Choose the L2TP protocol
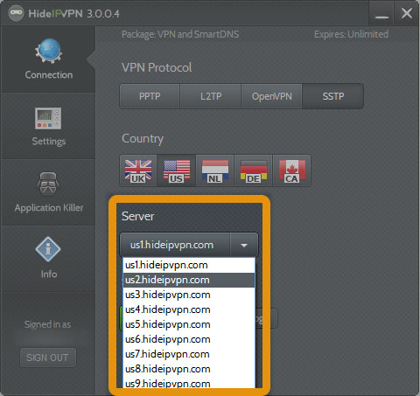Screen dimensions: 420x396 pos(211,96)
